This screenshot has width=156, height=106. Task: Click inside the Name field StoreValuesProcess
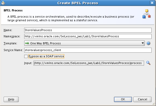[x=88, y=30]
